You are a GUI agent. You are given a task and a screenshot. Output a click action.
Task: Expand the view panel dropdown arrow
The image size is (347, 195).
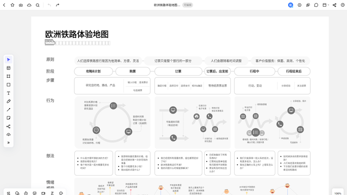328,5
